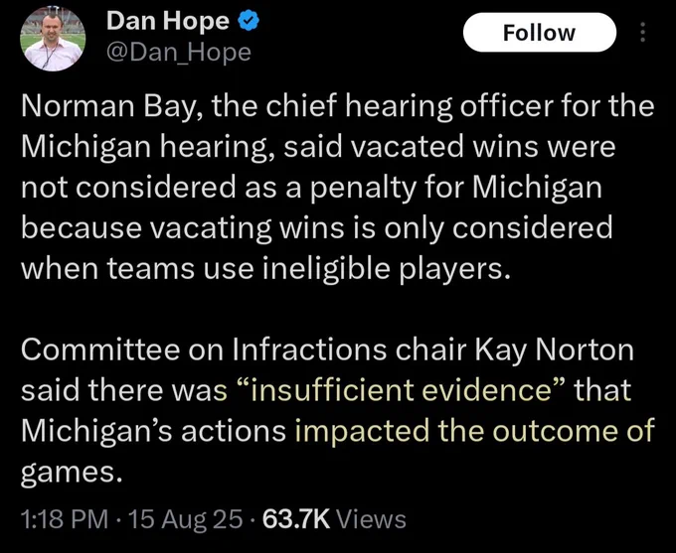
Task: View the 63.7K Views count
Action: [334, 519]
